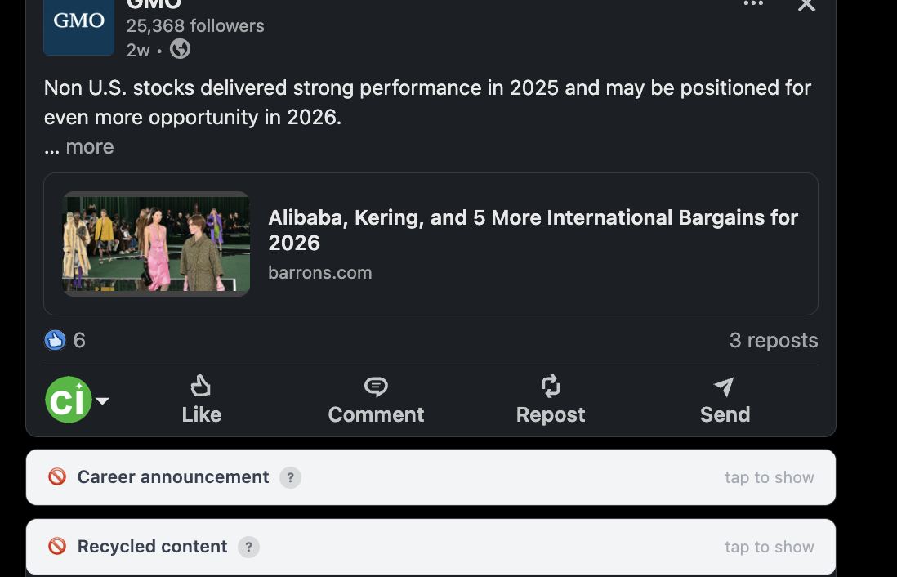Screen dimensions: 897x577
Task: Click the question mark next to Recycled content
Action: pos(248,546)
